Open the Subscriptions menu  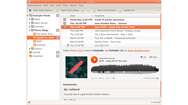34,5
